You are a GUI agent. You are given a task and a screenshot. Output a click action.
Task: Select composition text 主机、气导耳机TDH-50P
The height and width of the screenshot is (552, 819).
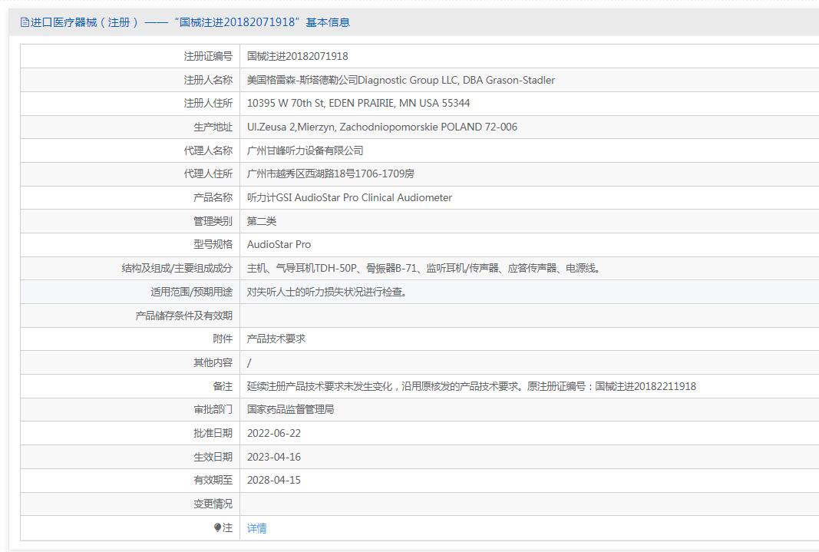pos(302,268)
